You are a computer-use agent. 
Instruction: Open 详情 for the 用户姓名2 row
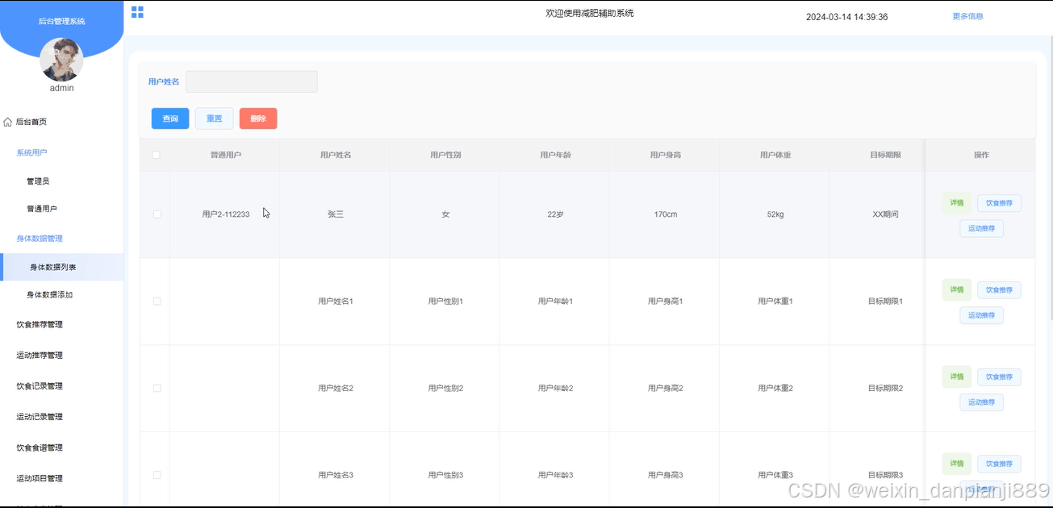[957, 377]
